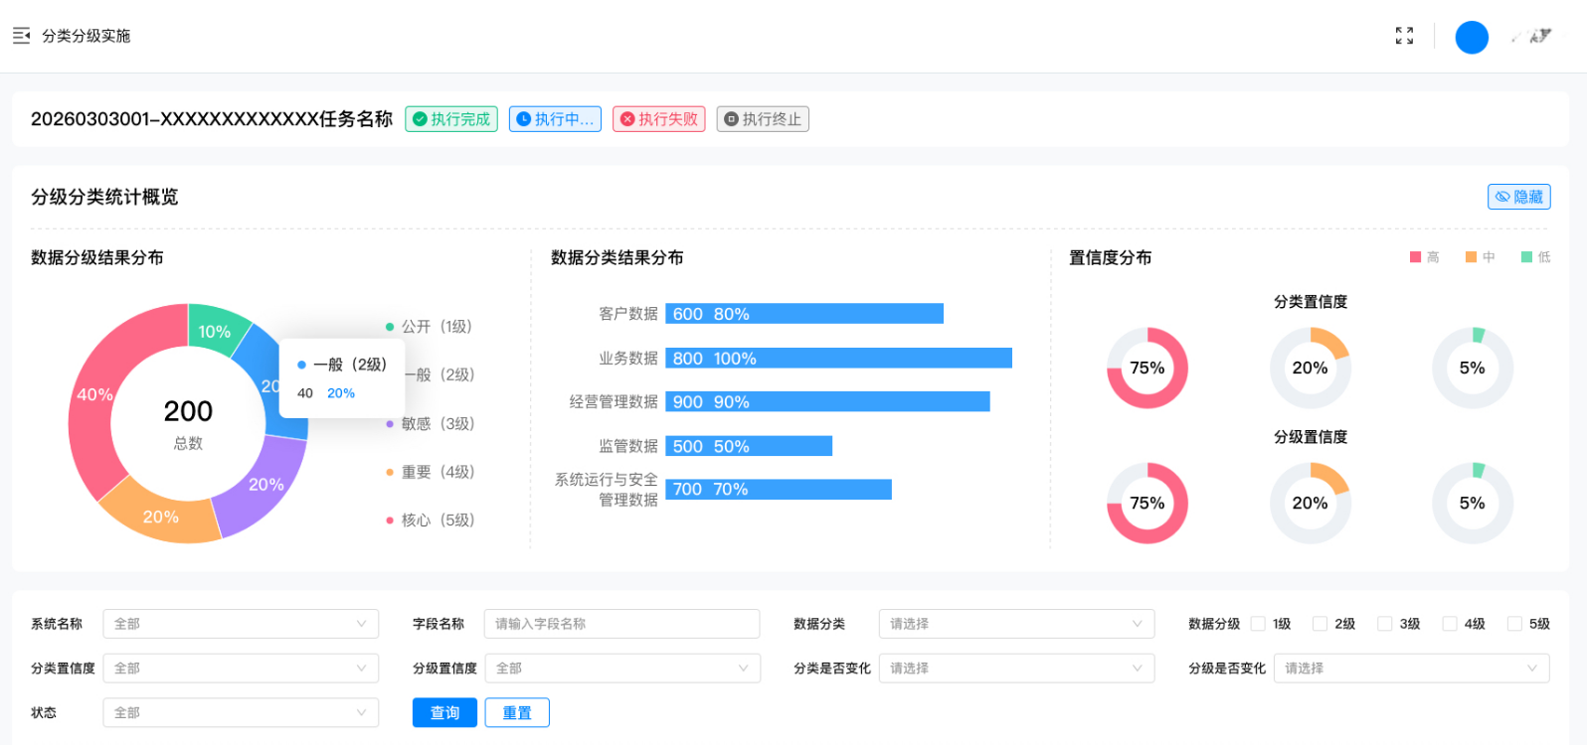Viewport: 1587px width, 745px height.
Task: Click the 经营管理数据 900 bar
Action: coord(827,401)
